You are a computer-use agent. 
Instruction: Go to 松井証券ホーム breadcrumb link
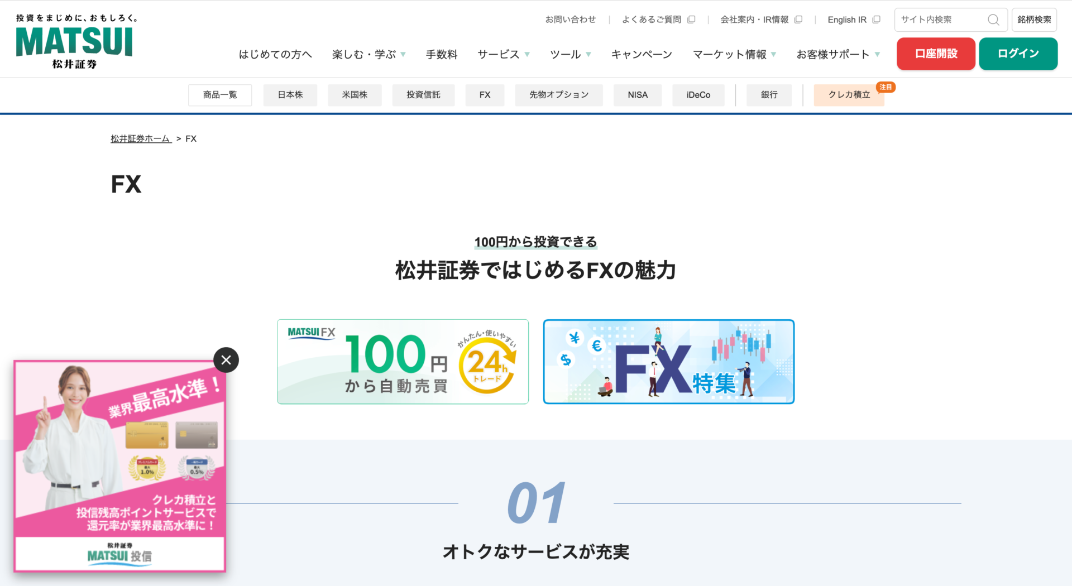pos(141,138)
